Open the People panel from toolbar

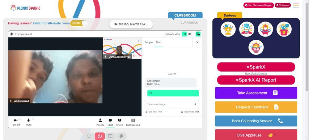(x=100, y=122)
